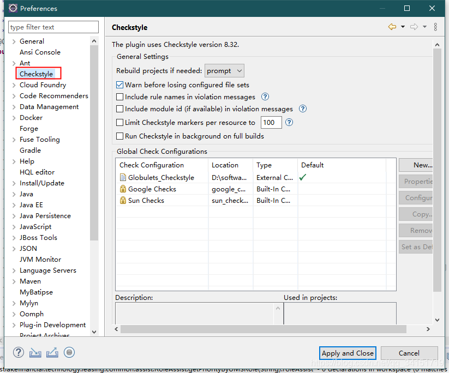This screenshot has height=373, width=449.
Task: Enable include module id in violation messages
Action: tap(119, 109)
